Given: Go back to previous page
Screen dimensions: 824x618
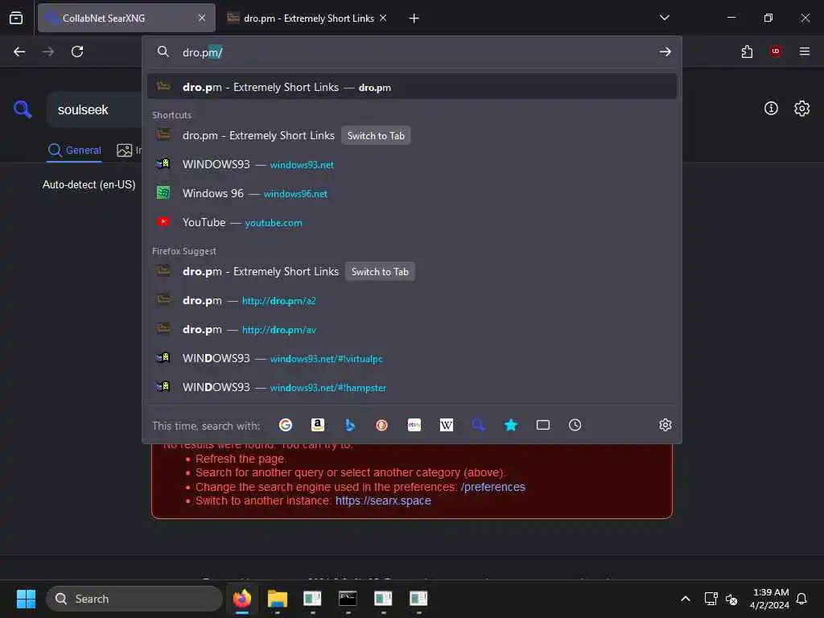Looking at the screenshot, I should pos(19,51).
